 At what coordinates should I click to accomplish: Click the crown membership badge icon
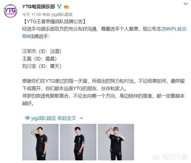pos(66,7)
